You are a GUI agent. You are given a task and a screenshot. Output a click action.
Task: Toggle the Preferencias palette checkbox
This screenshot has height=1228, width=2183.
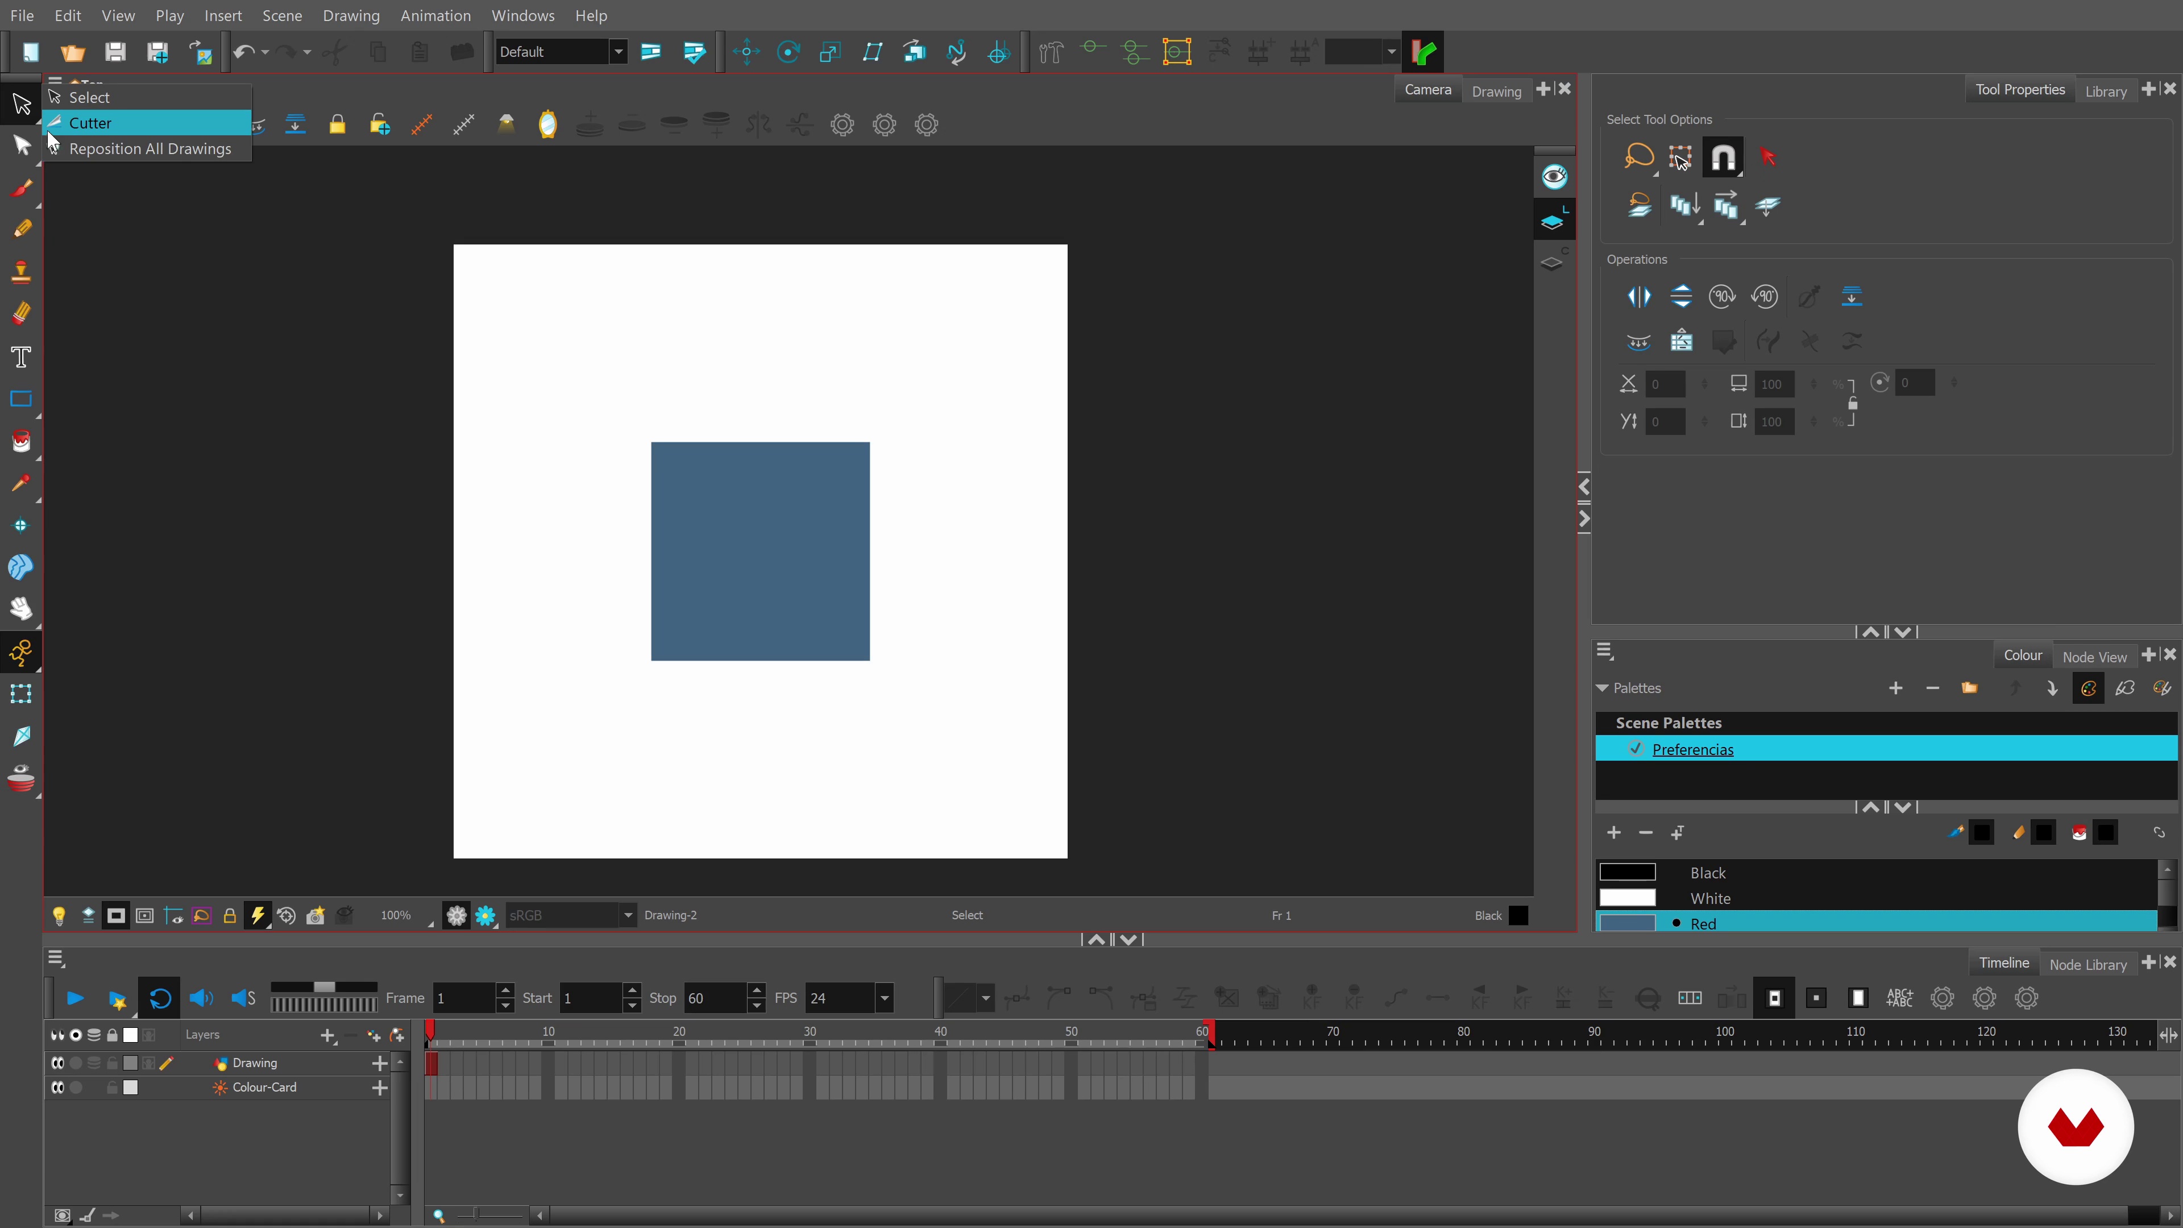[x=1636, y=748]
